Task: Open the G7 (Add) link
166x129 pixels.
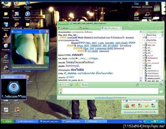Action: 93,51
